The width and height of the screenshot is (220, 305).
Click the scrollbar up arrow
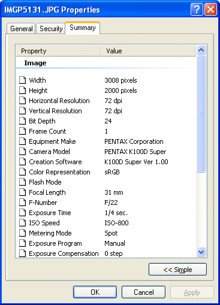(201, 50)
